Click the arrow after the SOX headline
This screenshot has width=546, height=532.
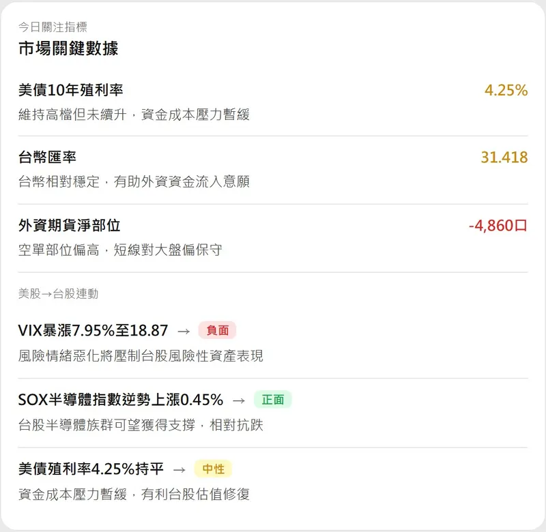pyautogui.click(x=238, y=400)
